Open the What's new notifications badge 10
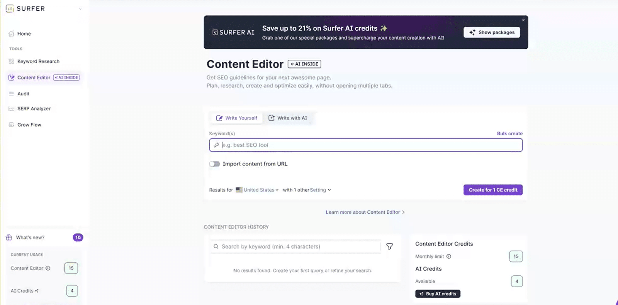 (x=78, y=238)
